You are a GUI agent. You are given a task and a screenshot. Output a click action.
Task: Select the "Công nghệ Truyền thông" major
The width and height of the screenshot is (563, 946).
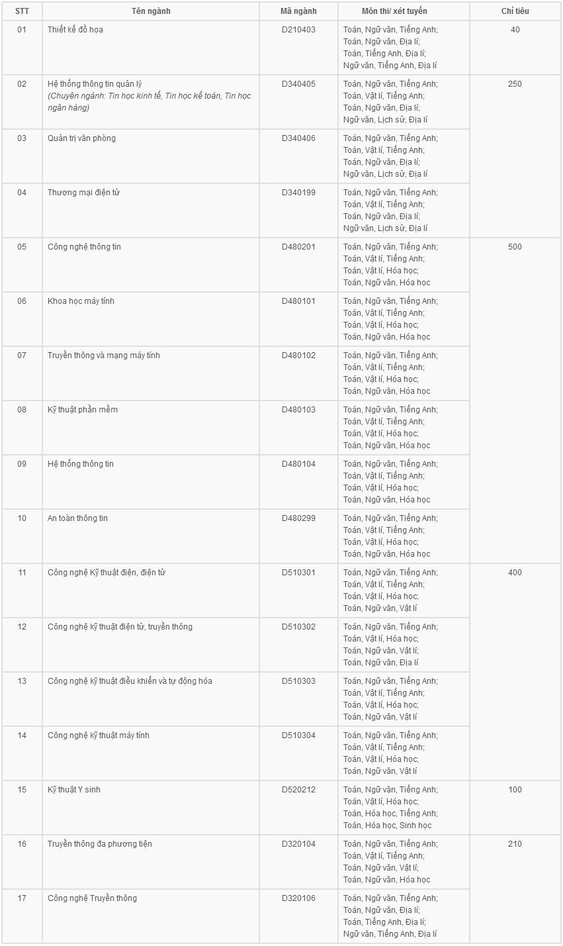point(92,898)
